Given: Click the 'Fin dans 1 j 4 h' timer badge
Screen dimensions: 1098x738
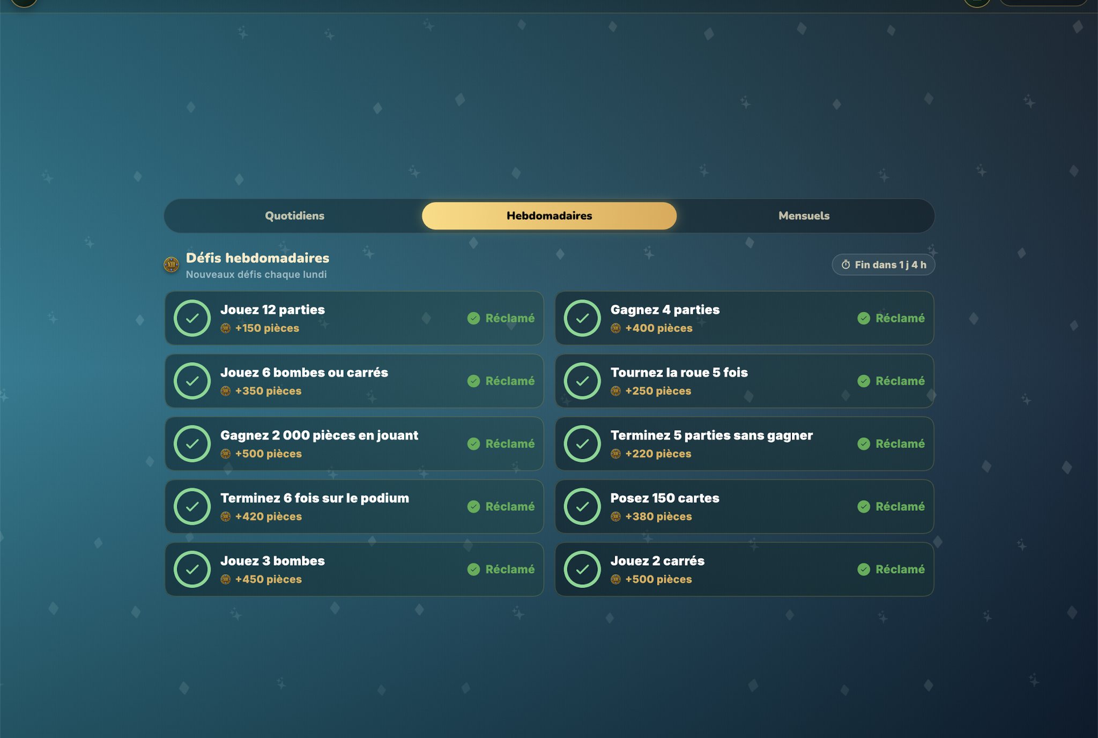Looking at the screenshot, I should pos(883,264).
